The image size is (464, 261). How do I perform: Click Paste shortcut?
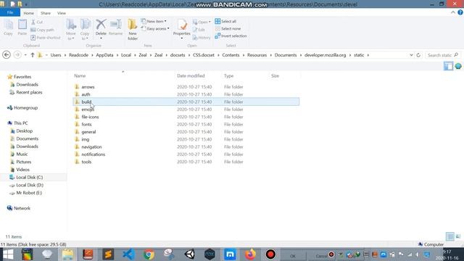(46, 38)
